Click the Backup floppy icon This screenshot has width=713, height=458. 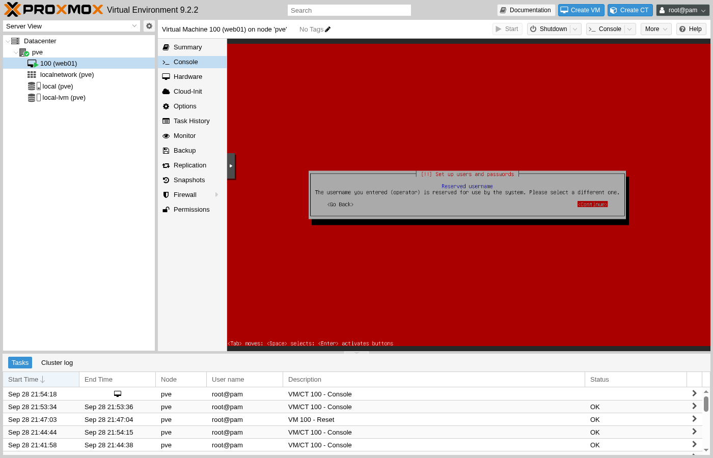pyautogui.click(x=166, y=151)
